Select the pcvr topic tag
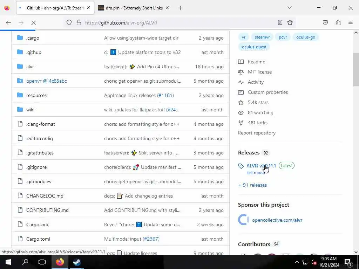359x269 pixels. (283, 37)
